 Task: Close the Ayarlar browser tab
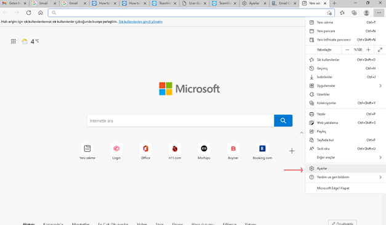pyautogui.click(x=265, y=4)
